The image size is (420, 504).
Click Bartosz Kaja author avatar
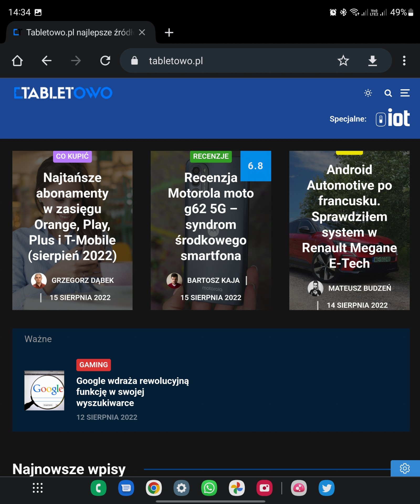point(174,280)
